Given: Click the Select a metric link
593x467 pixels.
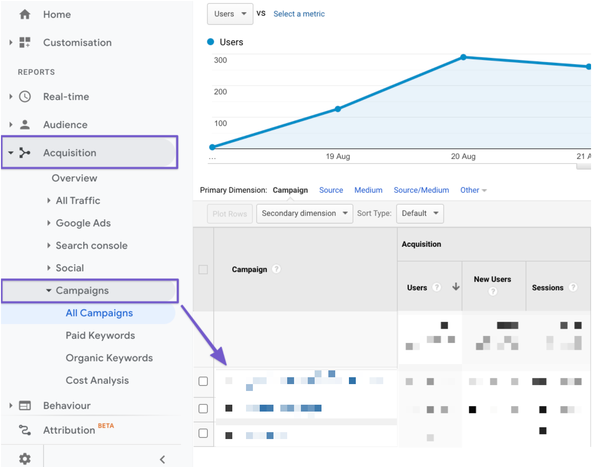Looking at the screenshot, I should click(x=299, y=14).
